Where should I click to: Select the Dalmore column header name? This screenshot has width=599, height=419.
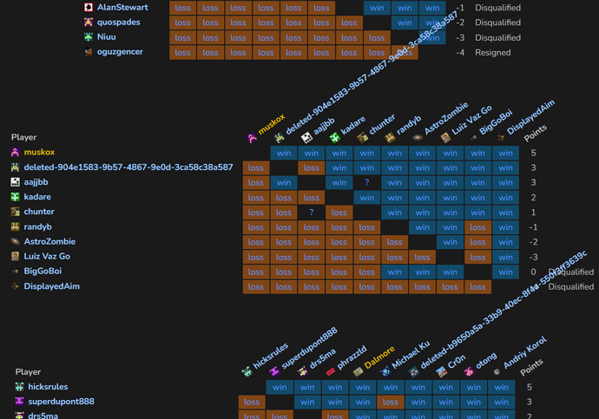point(380,354)
